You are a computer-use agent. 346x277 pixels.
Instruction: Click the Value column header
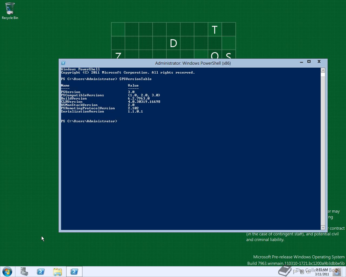[x=133, y=85]
